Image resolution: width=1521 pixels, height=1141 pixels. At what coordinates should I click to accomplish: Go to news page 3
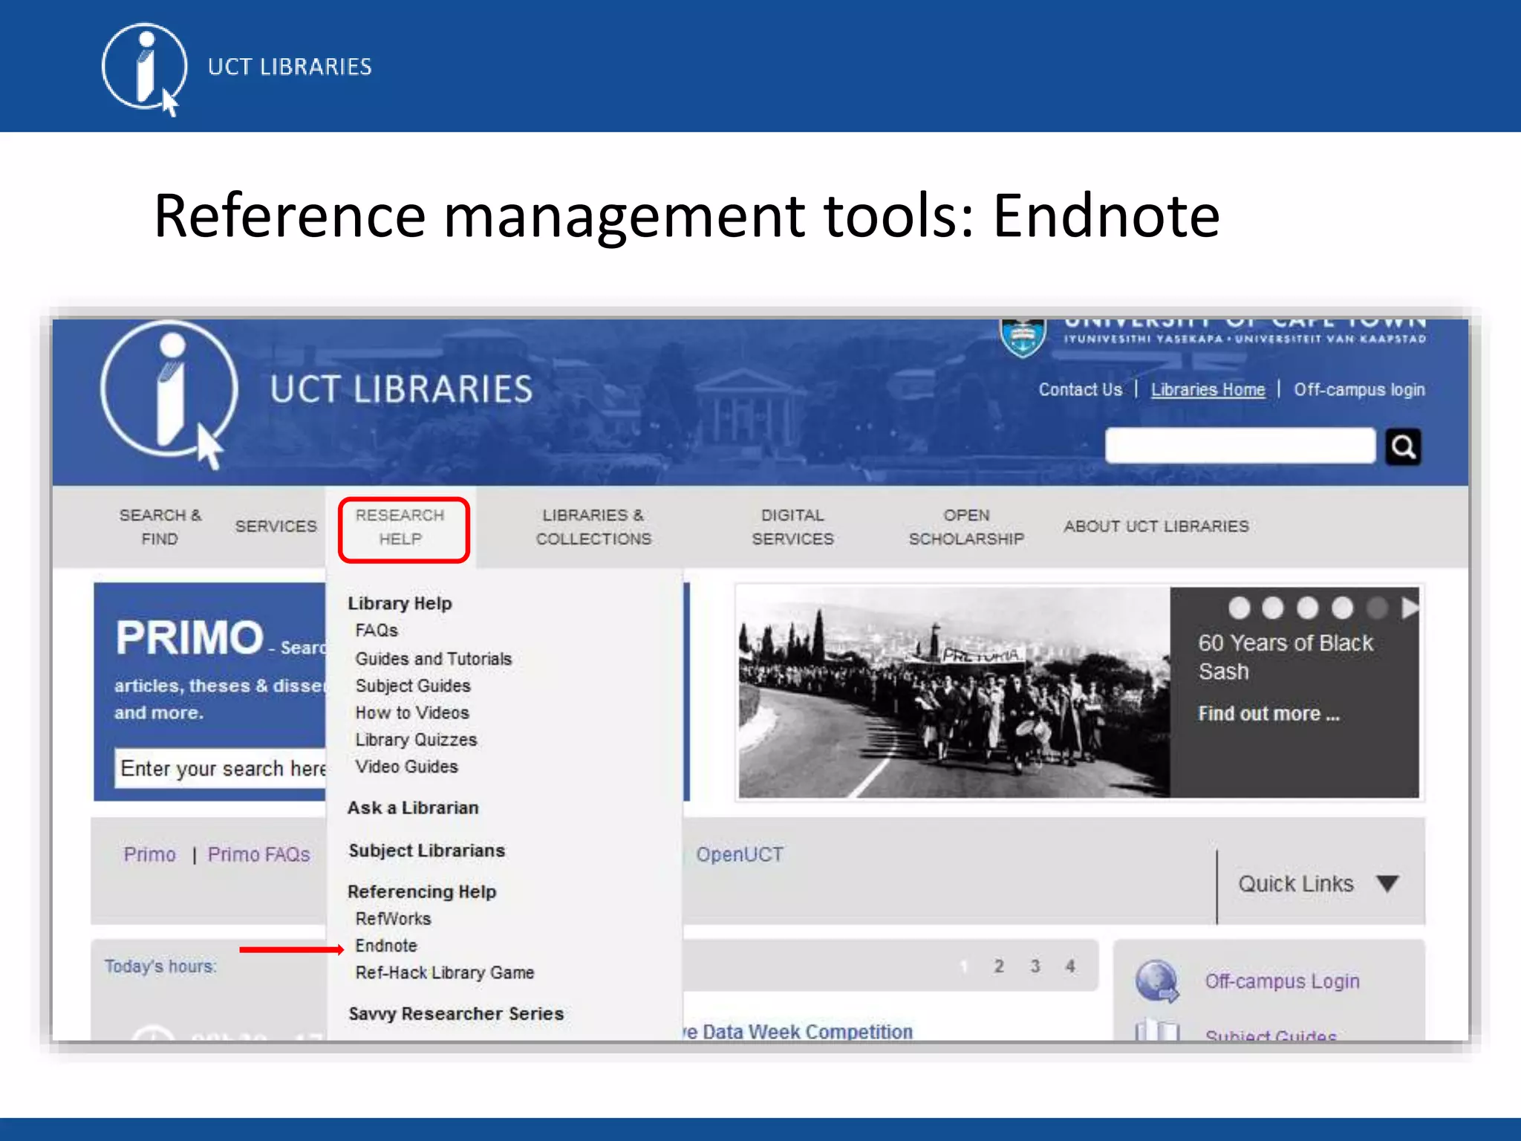(1035, 966)
